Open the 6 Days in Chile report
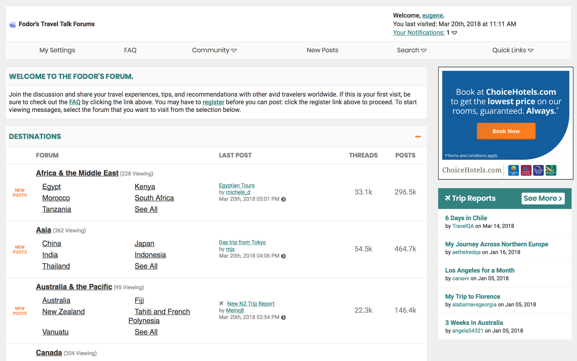 466,218
